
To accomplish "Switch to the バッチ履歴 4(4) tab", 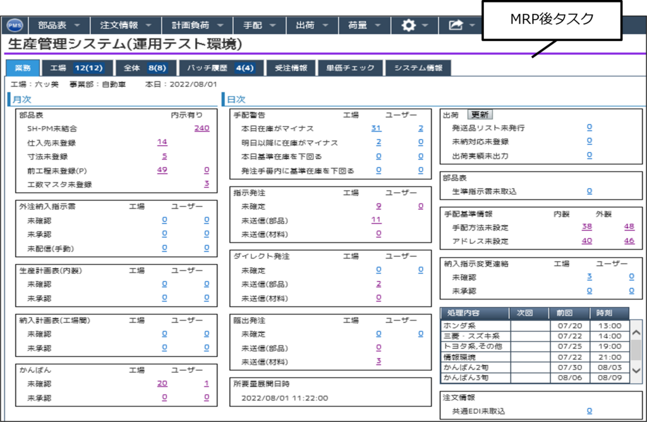I will coord(221,68).
